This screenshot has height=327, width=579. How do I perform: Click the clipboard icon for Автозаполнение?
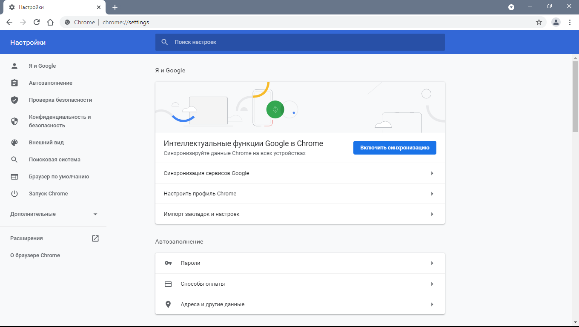pyautogui.click(x=14, y=83)
